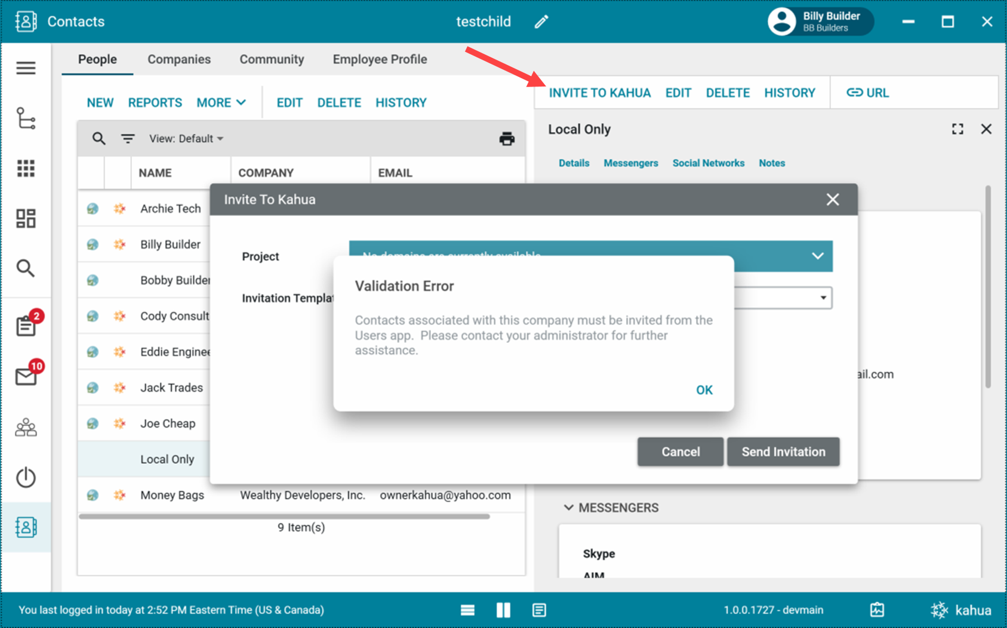This screenshot has width=1007, height=628.
Task: Collapse the MESSENGERS section
Action: (568, 508)
